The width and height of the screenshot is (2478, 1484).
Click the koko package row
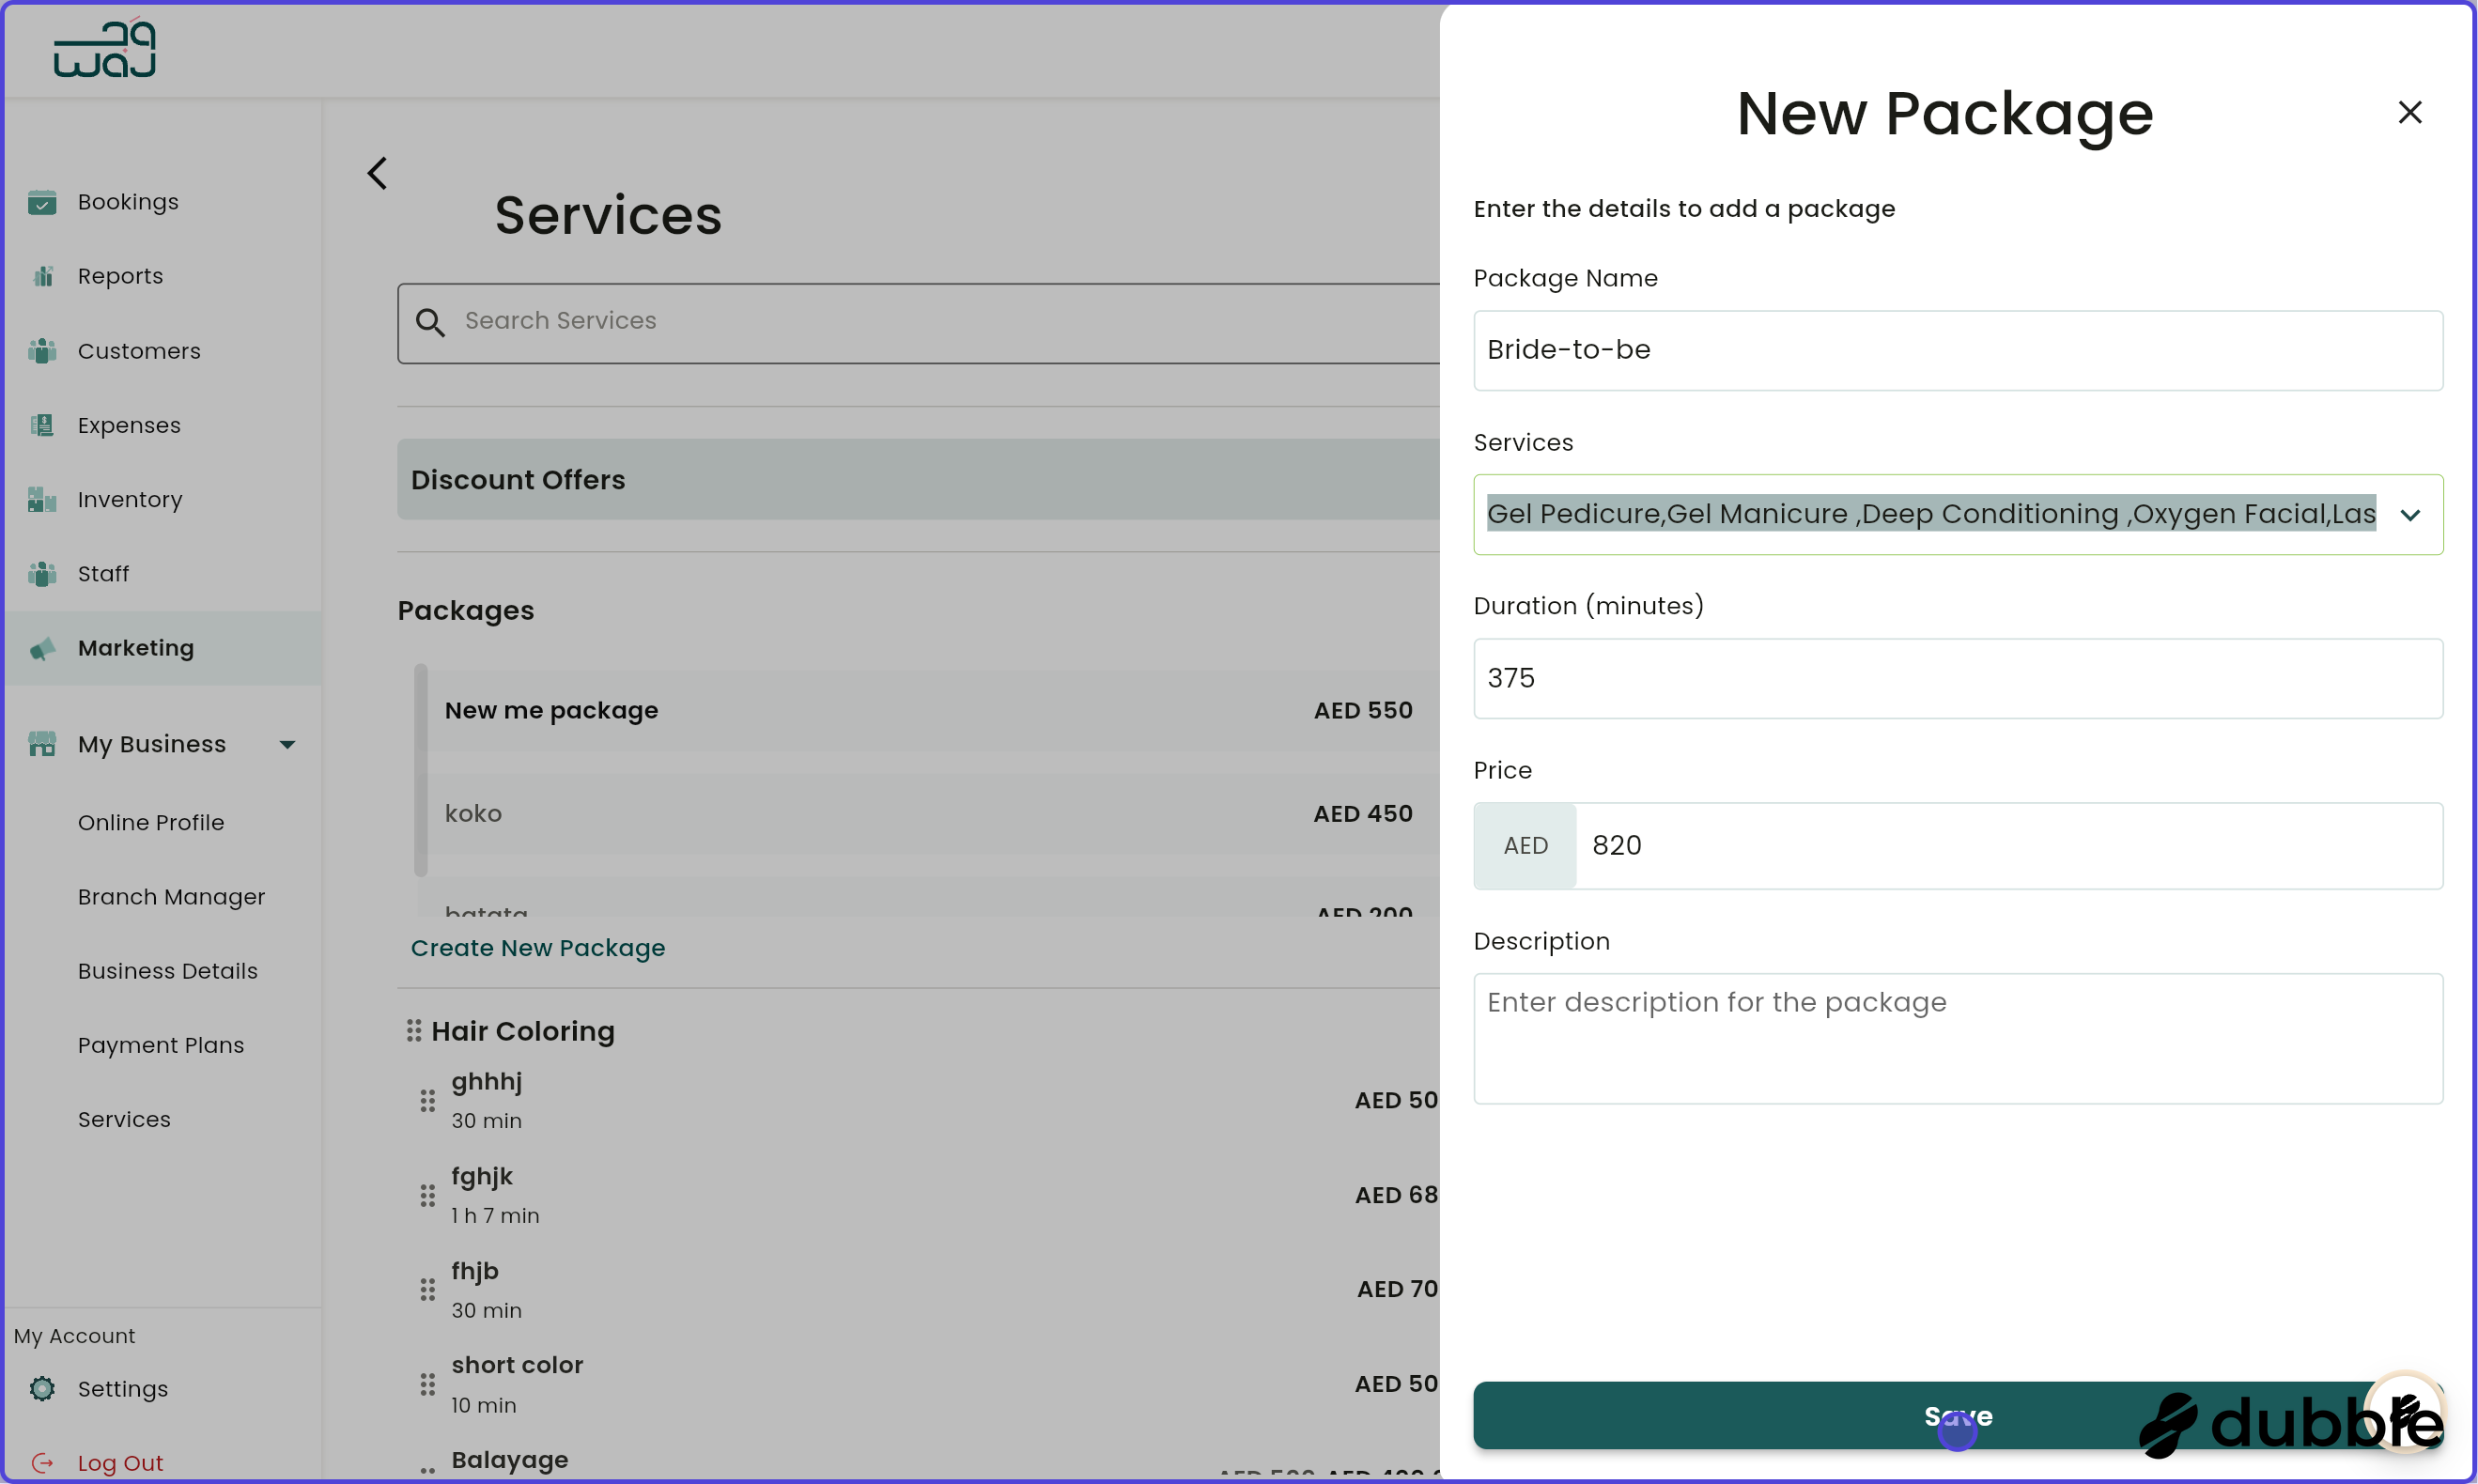coord(473,813)
